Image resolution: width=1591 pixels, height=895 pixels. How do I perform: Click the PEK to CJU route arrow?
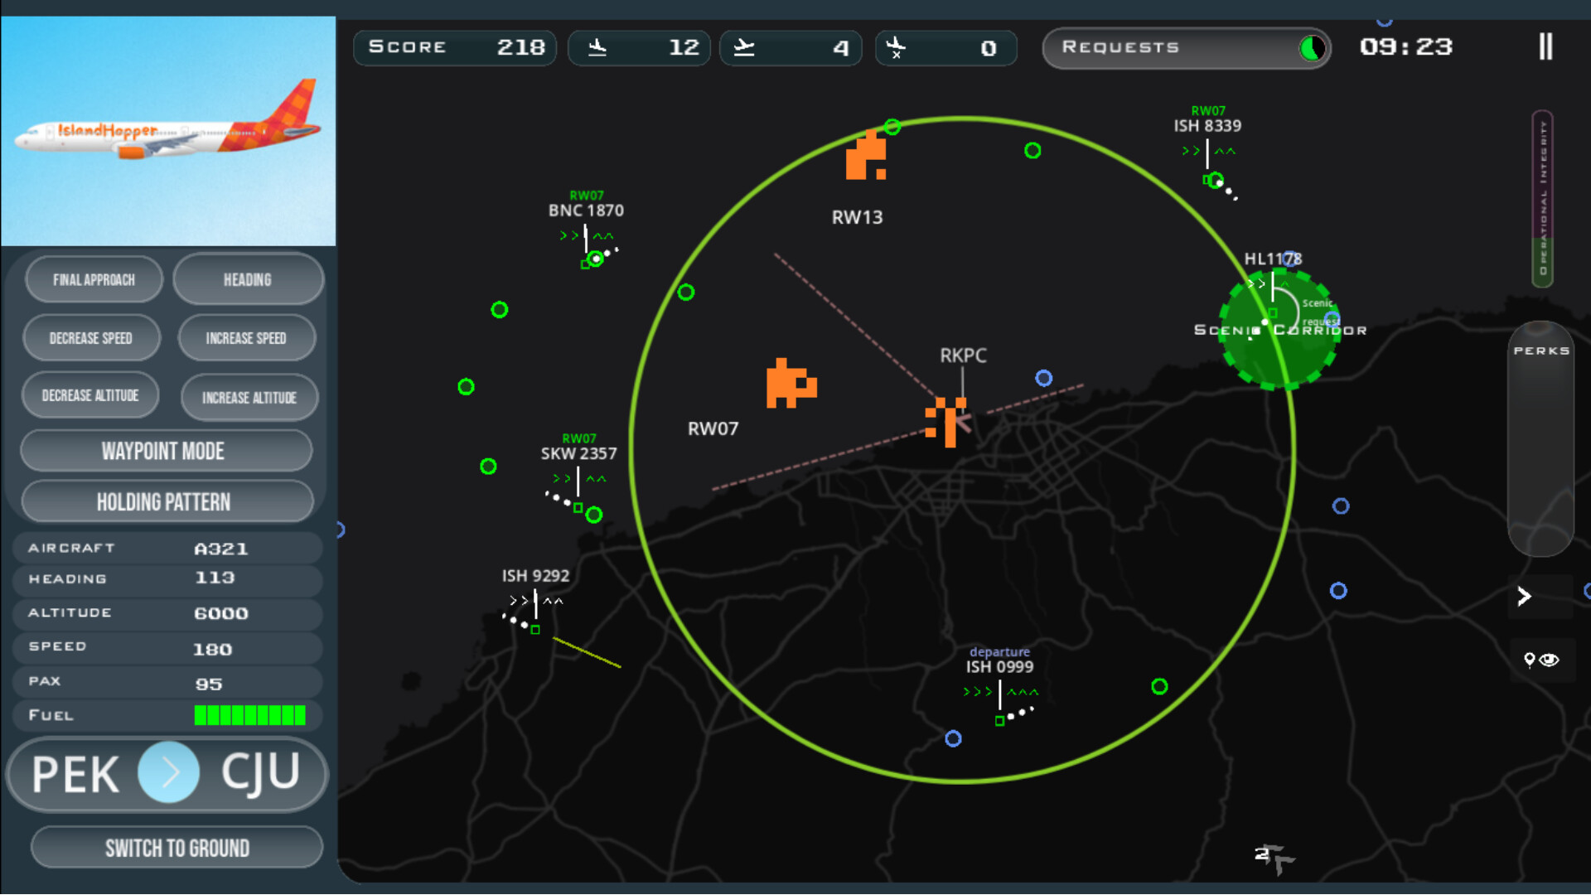[168, 772]
